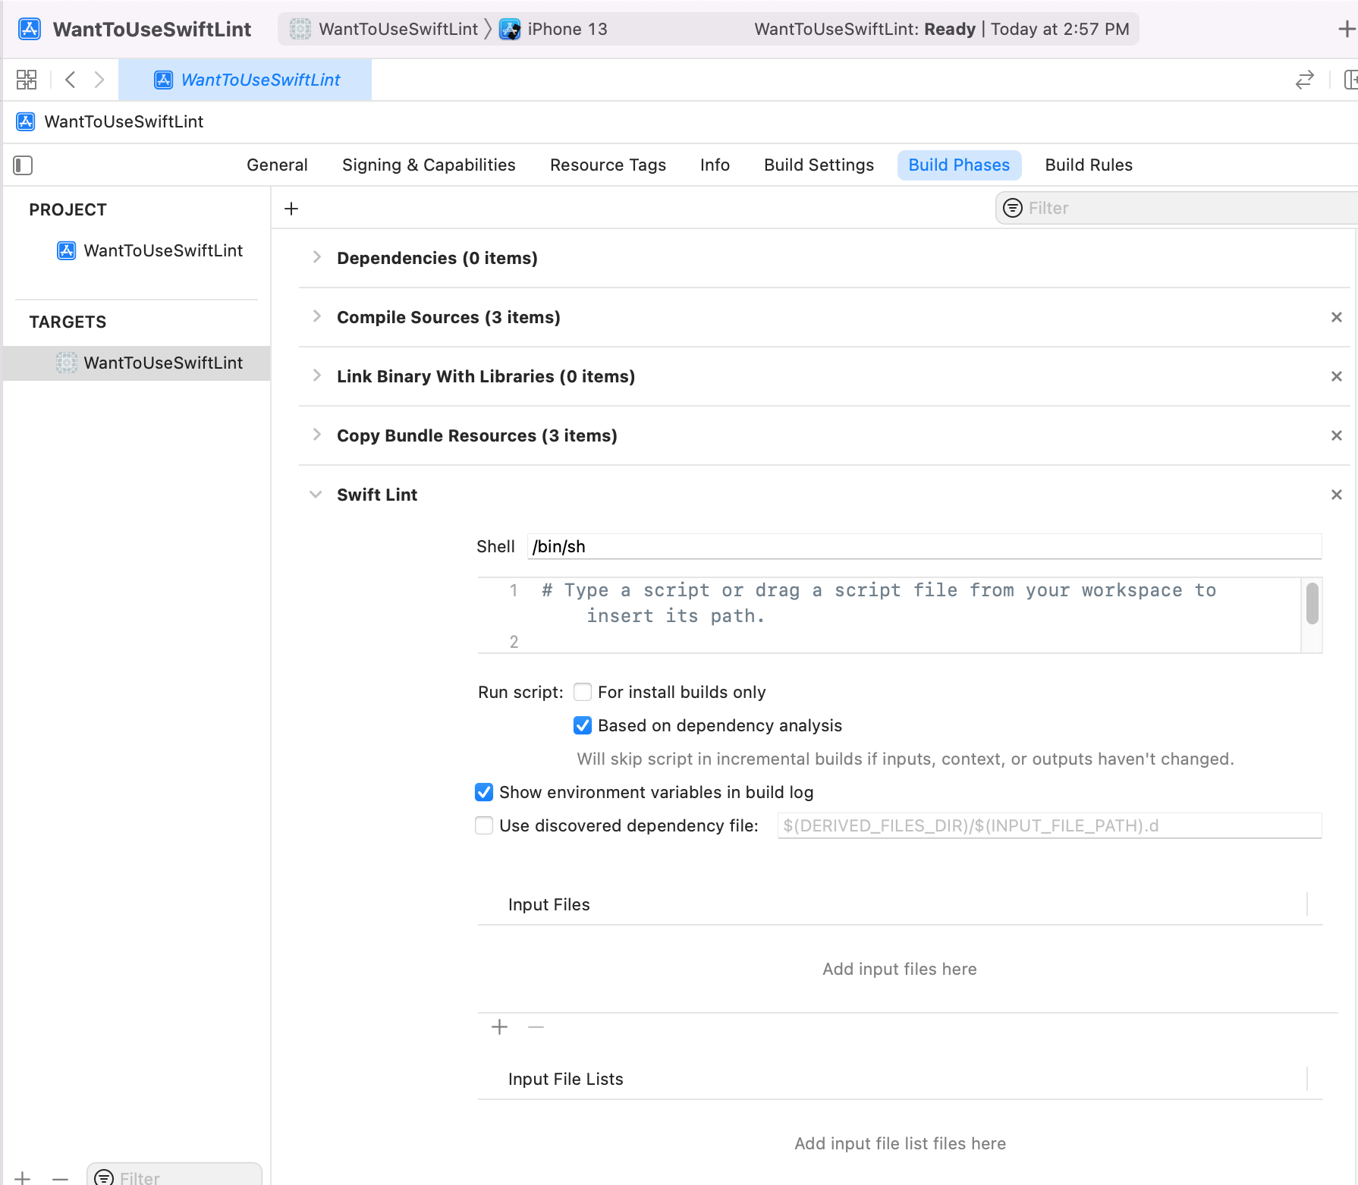The width and height of the screenshot is (1358, 1185).
Task: Switch to the General tab
Action: click(x=277, y=165)
